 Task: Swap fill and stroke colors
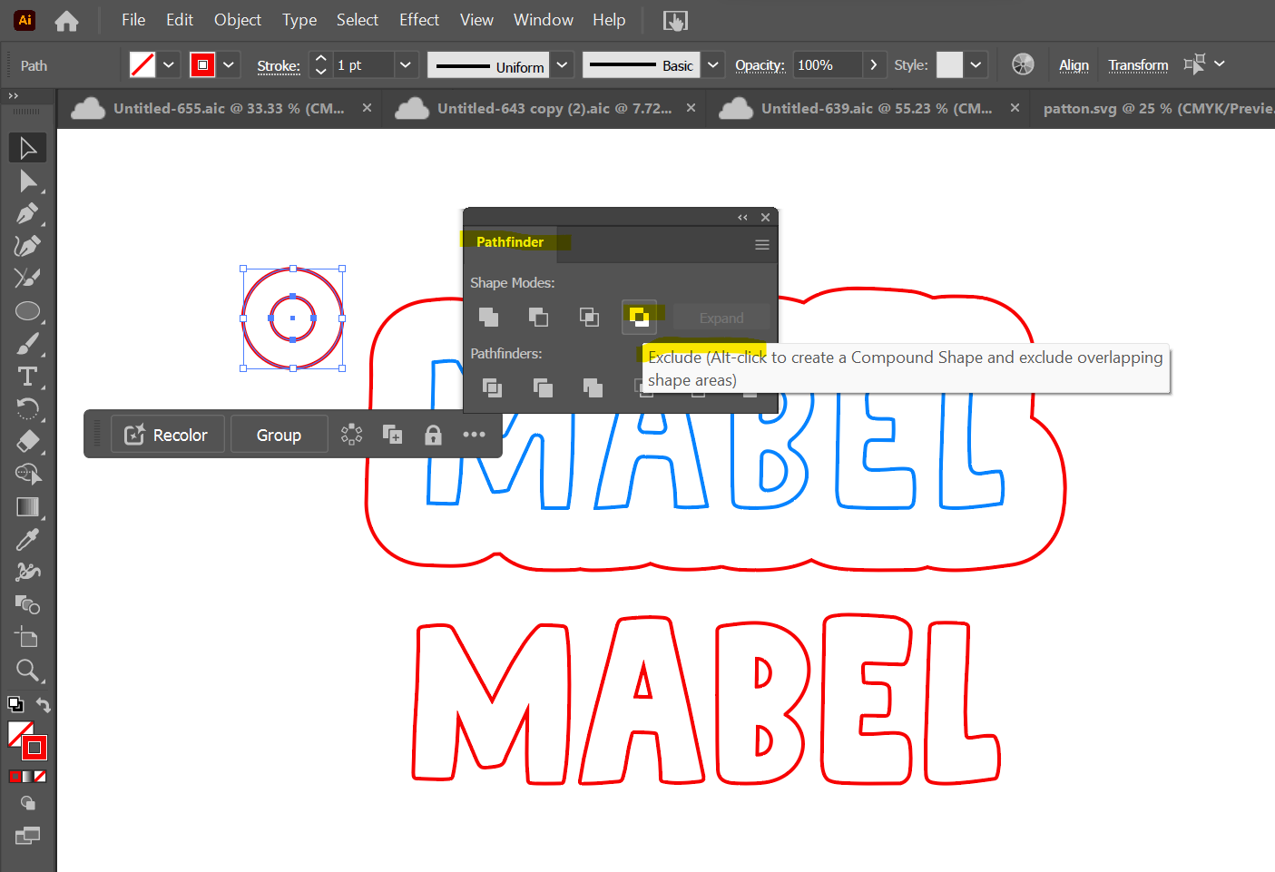pyautogui.click(x=43, y=705)
